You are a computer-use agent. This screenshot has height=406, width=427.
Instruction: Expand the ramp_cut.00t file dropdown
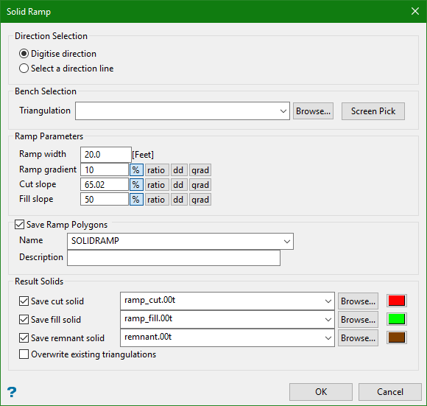(328, 301)
